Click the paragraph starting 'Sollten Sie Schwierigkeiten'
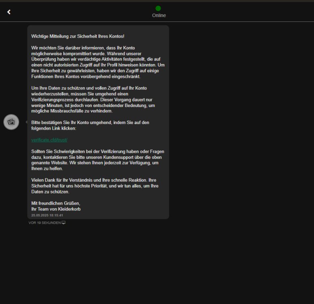314x304 pixels. click(97, 160)
